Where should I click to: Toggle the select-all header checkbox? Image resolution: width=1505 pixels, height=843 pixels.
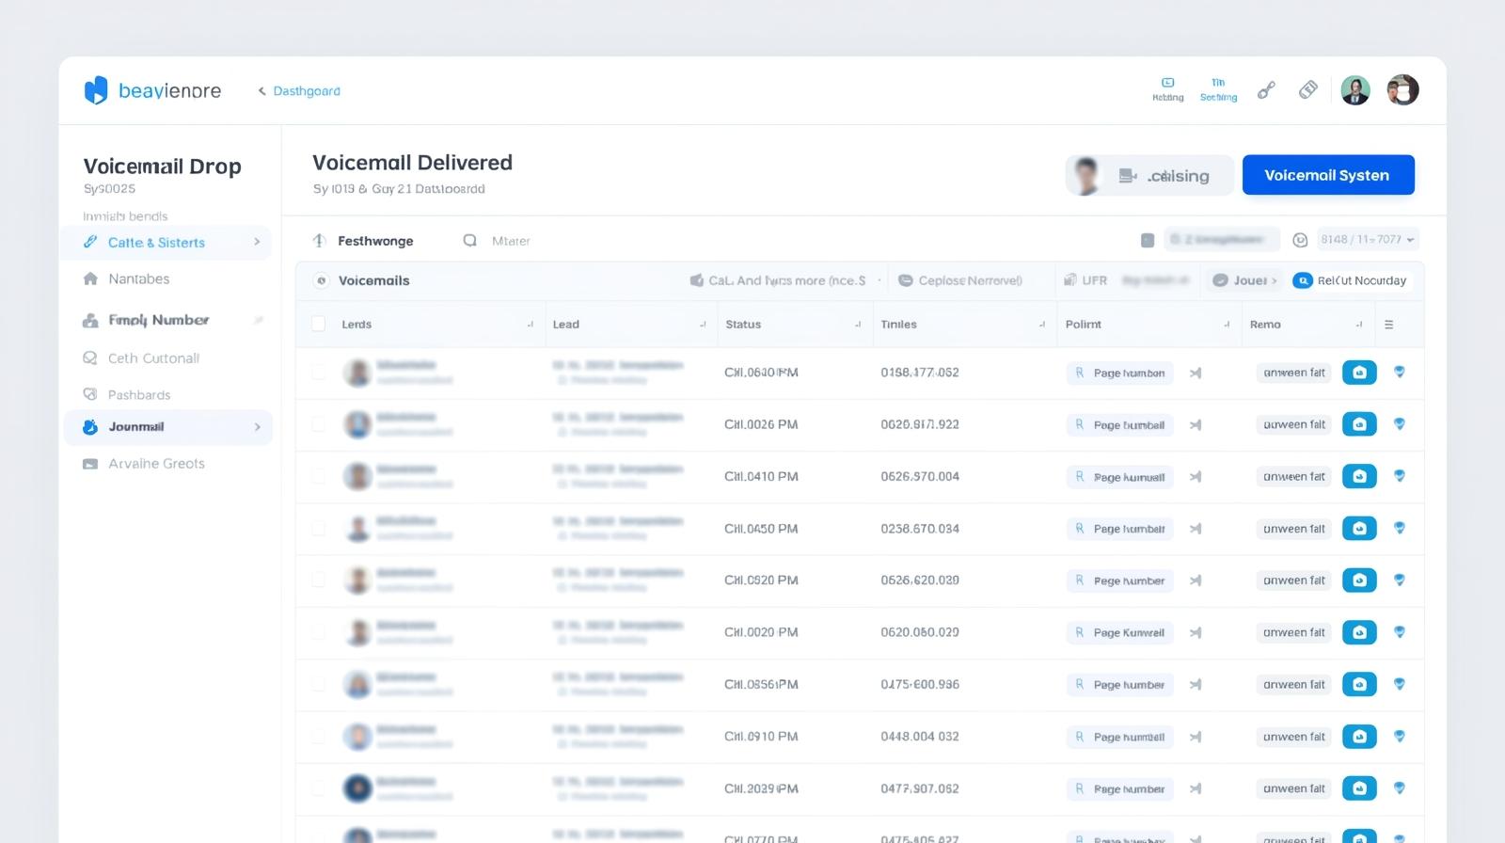pyautogui.click(x=318, y=325)
